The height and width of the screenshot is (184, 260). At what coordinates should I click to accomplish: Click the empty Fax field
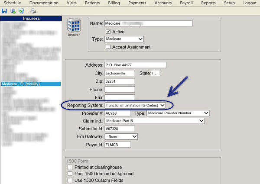click(x=120, y=97)
